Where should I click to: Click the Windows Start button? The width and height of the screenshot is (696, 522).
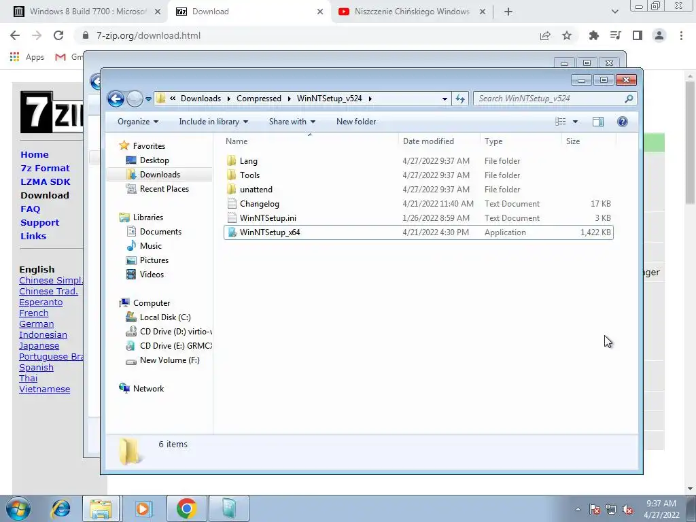[x=18, y=508]
